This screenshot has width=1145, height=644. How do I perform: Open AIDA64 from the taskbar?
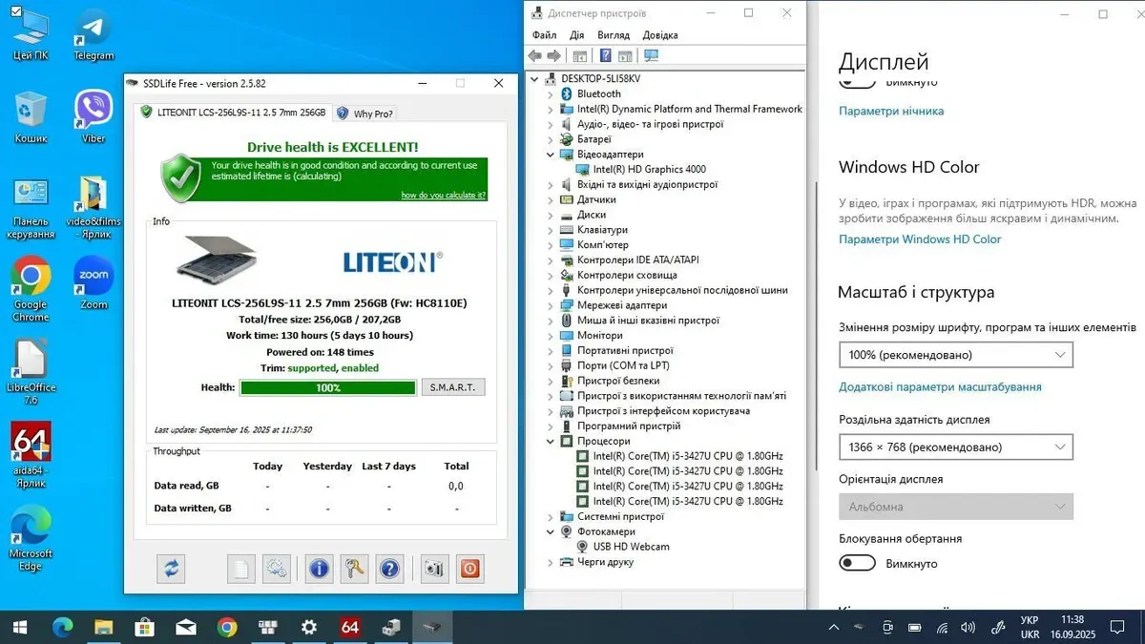(x=350, y=627)
